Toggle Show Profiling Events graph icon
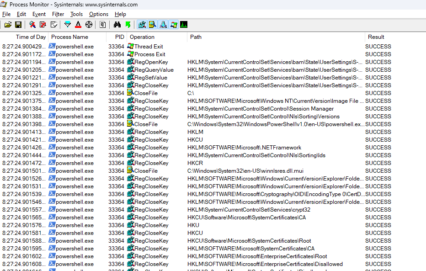426x271 pixels. [x=184, y=25]
